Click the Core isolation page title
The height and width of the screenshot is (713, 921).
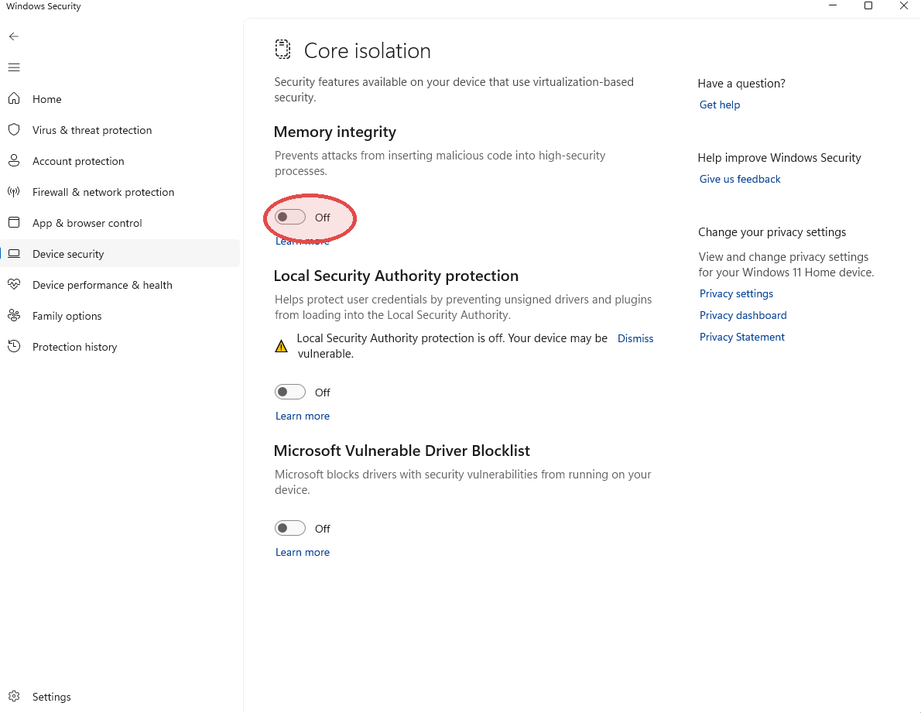(367, 50)
